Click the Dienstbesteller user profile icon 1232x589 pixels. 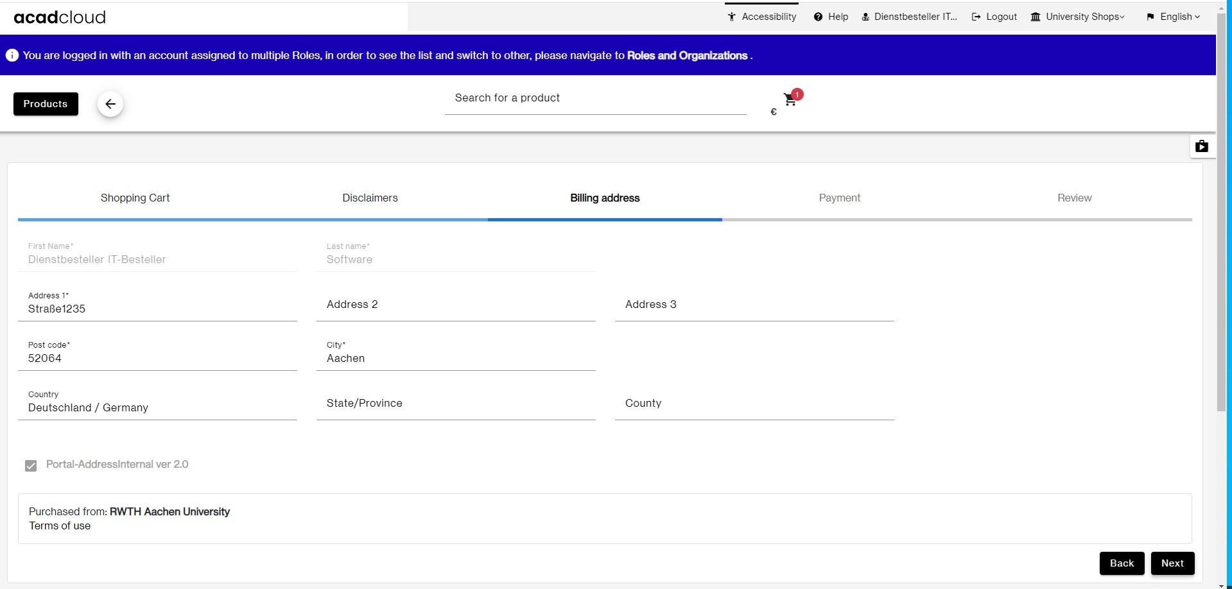click(x=865, y=17)
